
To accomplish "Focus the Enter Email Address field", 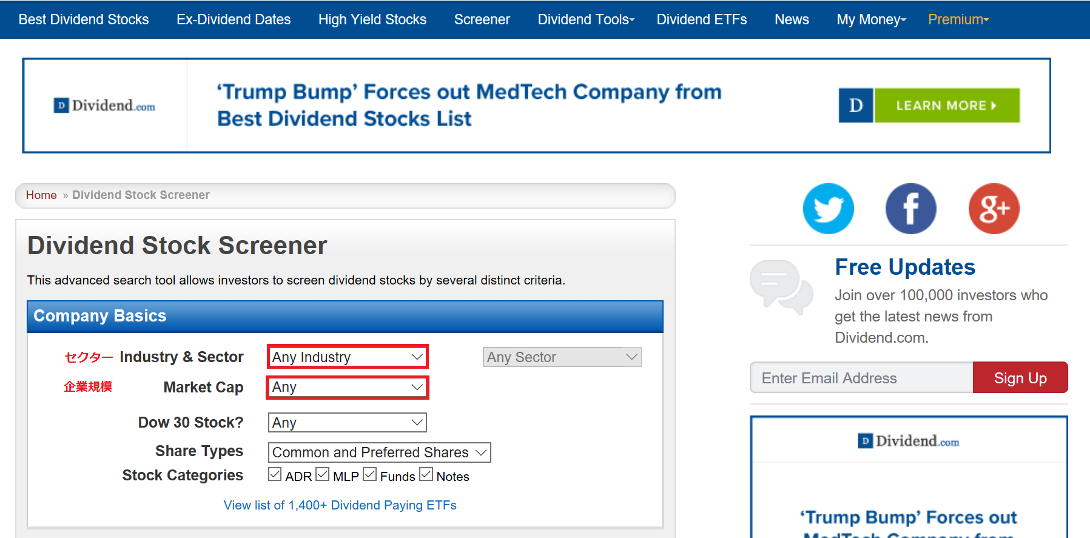I will 861,378.
